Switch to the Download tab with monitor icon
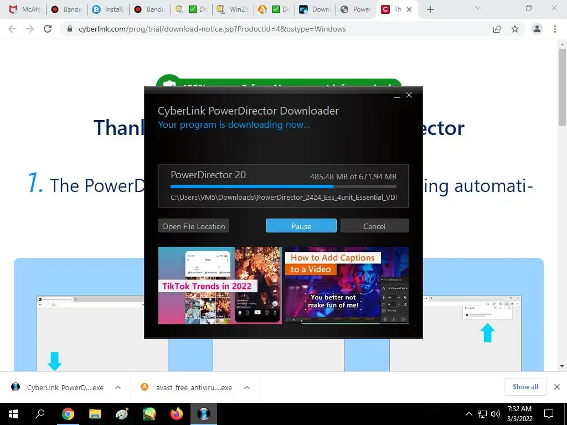This screenshot has width=567, height=425. click(315, 9)
